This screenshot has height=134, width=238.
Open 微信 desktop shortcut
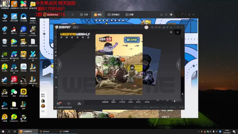click(x=14, y=93)
